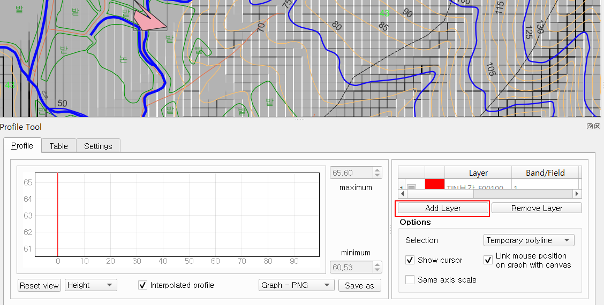The height and width of the screenshot is (305, 604).
Task: Undock the Profile Tool panel via float icon
Action: pos(590,127)
